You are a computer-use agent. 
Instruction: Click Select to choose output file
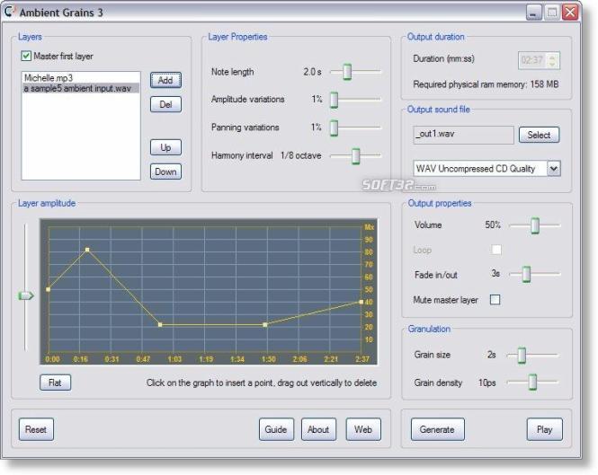pos(539,135)
